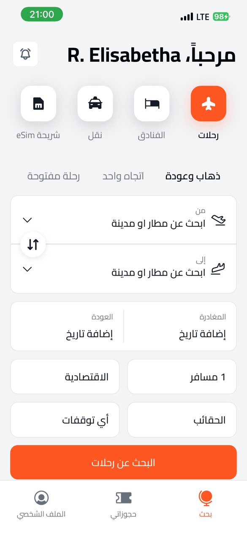Tap the arrival airplane landing icon
The width and height of the screenshot is (247, 536).
(219, 268)
